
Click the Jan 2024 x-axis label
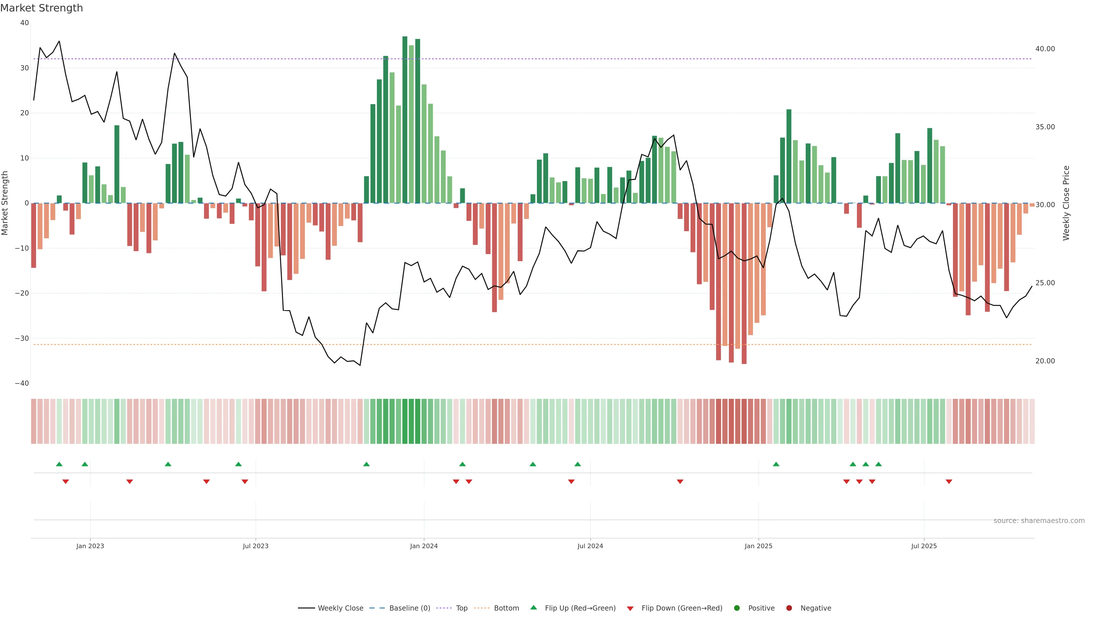click(x=424, y=546)
